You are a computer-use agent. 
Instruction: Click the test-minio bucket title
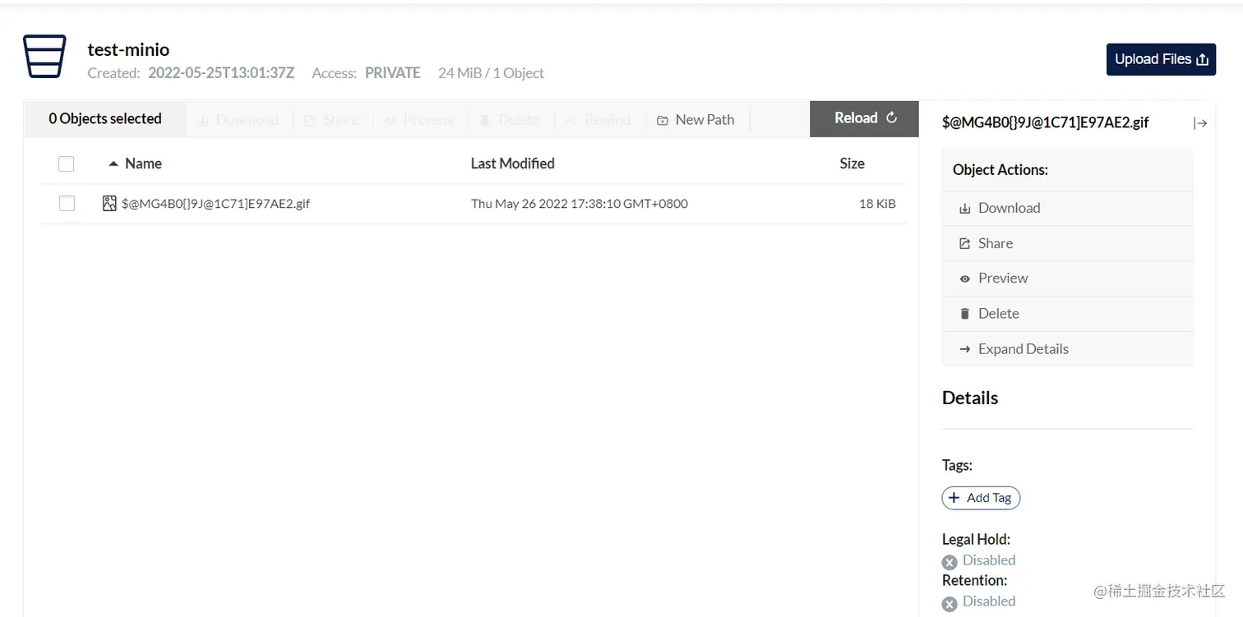[128, 49]
